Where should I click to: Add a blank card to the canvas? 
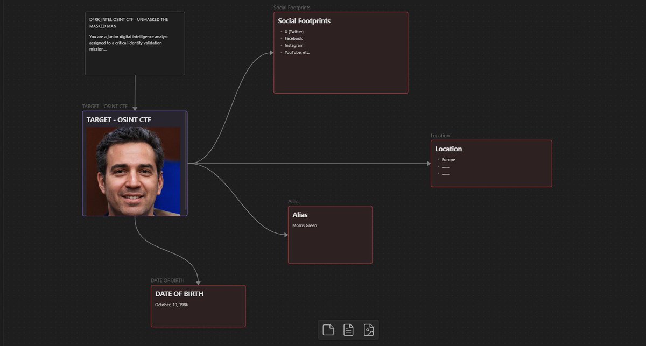328,330
